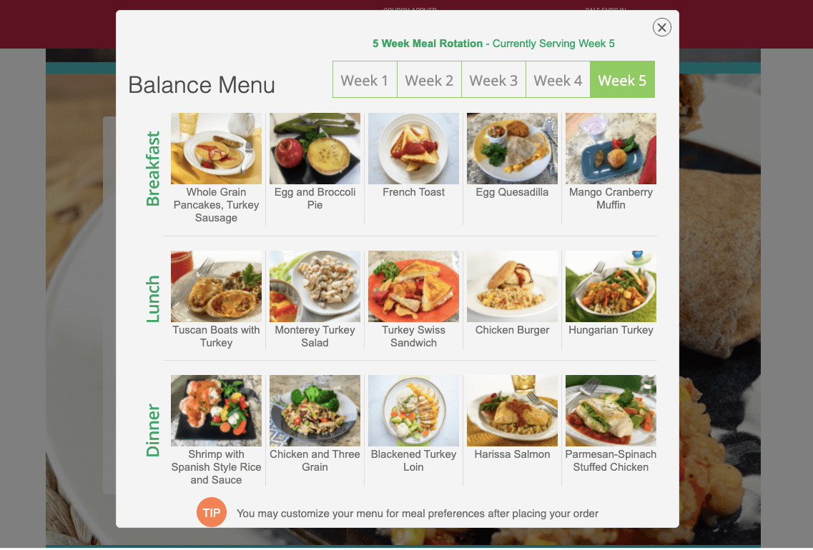
Task: Select the Egg Quesadilla picture
Action: point(512,149)
